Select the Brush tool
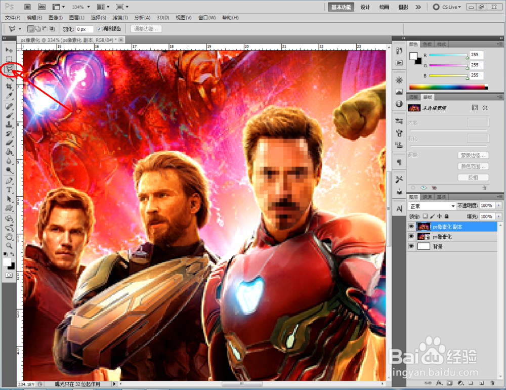Screen dimensions: 506x390 (9, 115)
